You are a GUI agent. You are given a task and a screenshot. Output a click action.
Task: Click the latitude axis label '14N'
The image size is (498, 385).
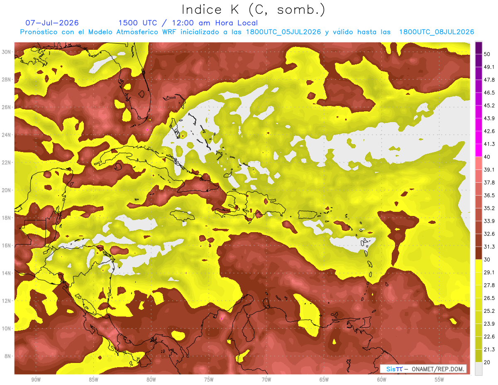(7, 273)
